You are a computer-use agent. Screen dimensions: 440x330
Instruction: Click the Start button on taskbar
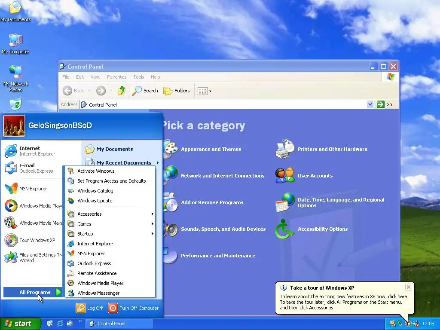pos(20,324)
